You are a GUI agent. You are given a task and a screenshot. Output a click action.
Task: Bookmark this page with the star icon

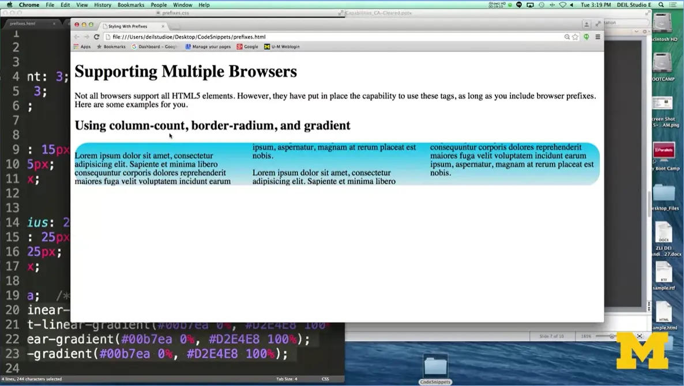[575, 37]
